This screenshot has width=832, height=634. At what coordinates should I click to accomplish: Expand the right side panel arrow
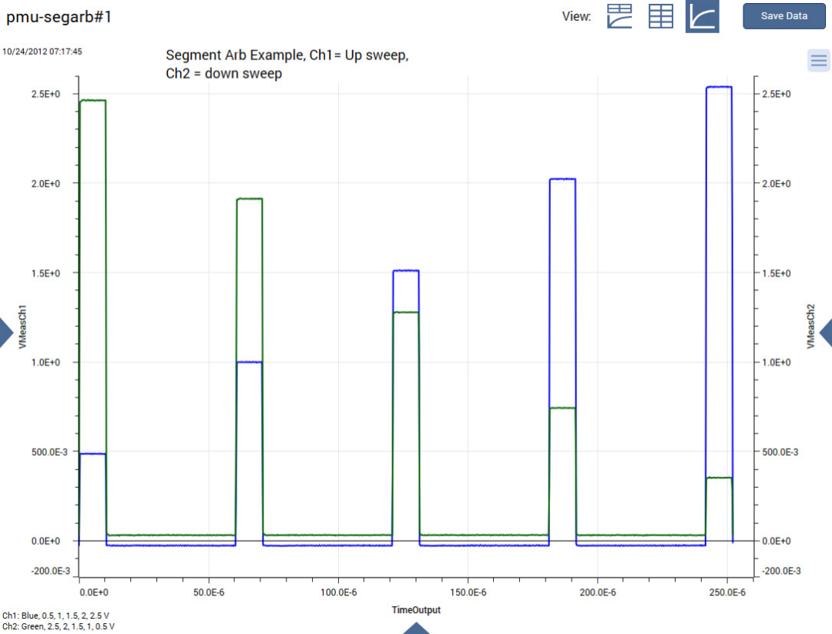826,332
